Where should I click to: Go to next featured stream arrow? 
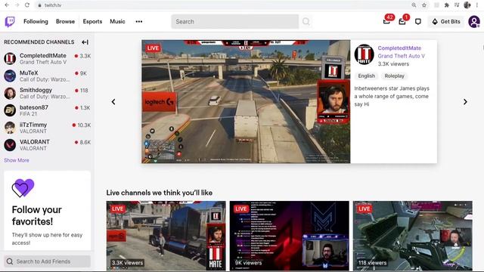(465, 102)
